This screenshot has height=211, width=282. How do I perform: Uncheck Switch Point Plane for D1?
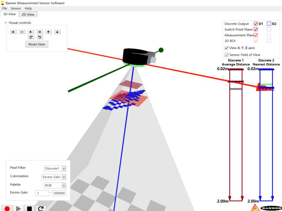point(256,29)
